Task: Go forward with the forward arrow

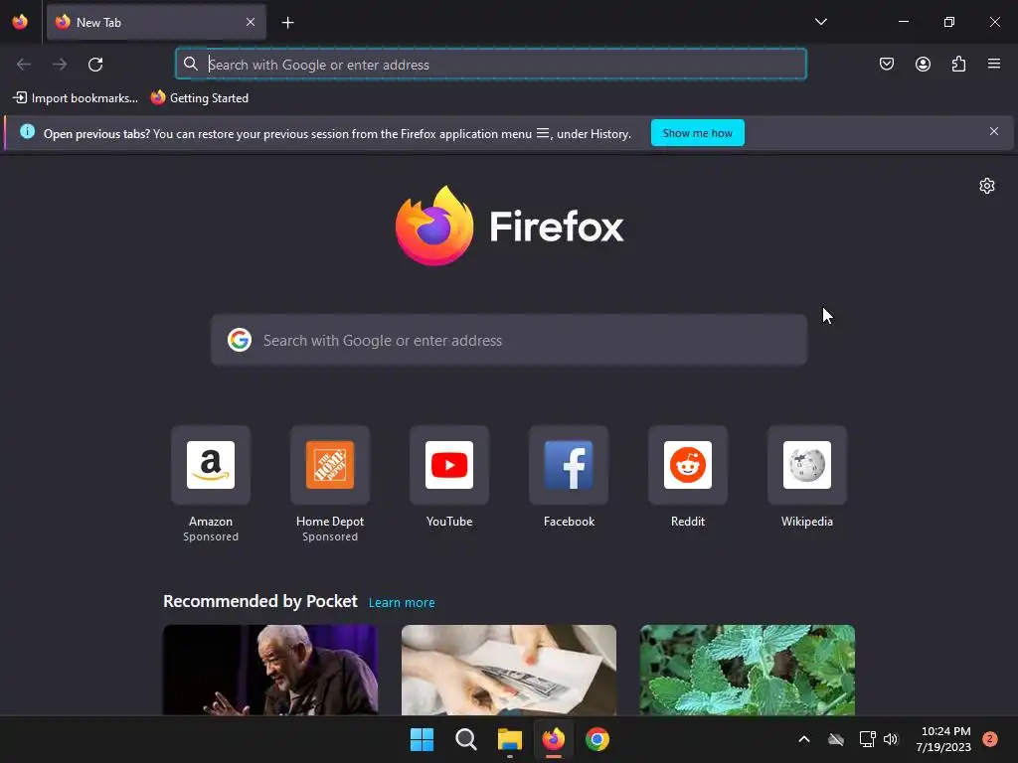Action: (60, 65)
